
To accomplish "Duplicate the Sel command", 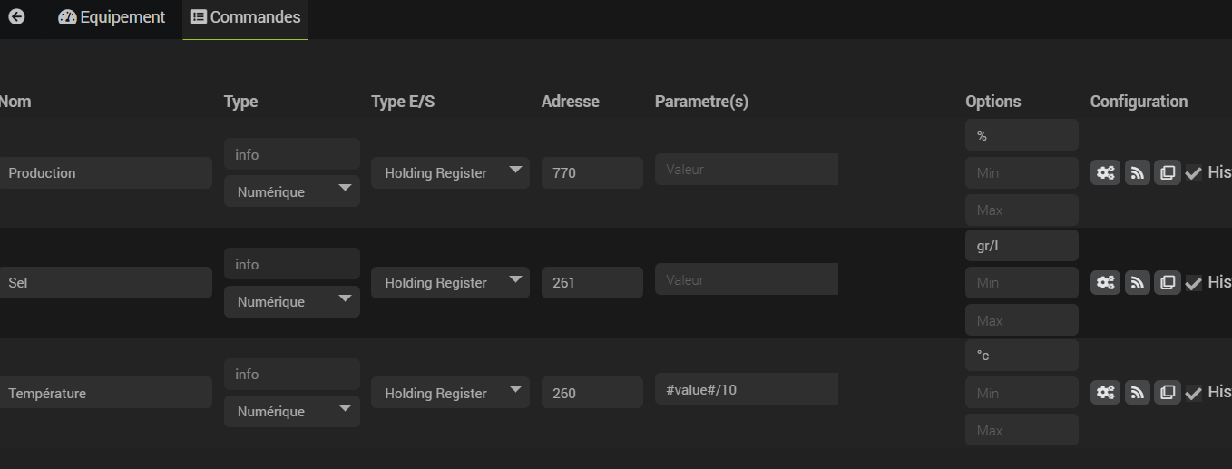I will 1168,283.
